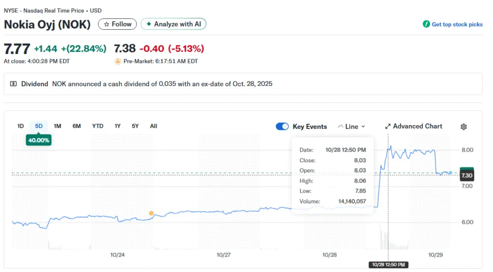Click the Volume 14,140,057 value in tooltip
Viewport: 493px width, 272px height.
pyautogui.click(x=352, y=201)
